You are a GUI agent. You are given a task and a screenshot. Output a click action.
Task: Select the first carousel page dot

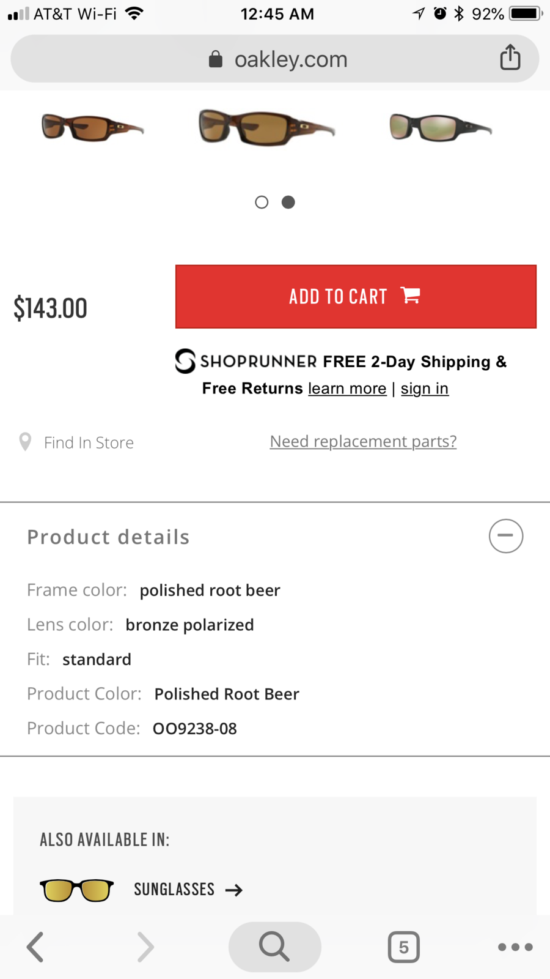point(262,202)
